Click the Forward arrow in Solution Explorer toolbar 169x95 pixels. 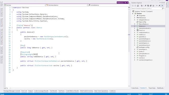point(135,6)
